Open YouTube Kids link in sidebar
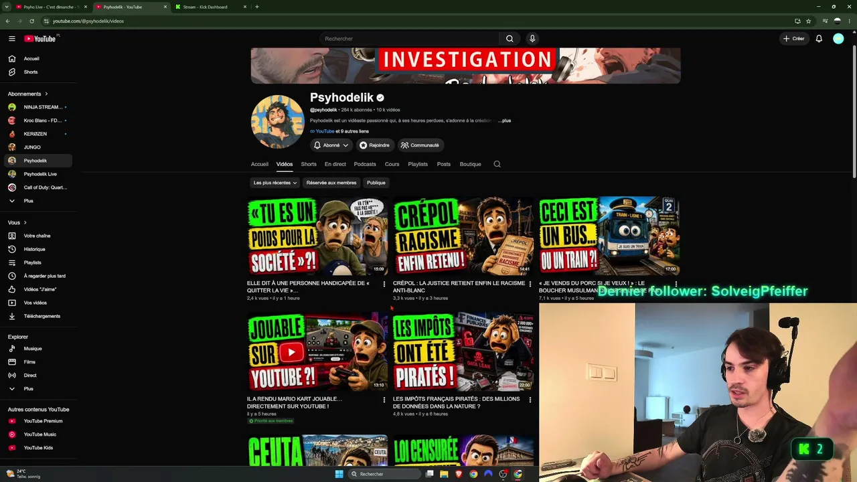Screen dimensions: 857x482 pyautogui.click(x=38, y=448)
